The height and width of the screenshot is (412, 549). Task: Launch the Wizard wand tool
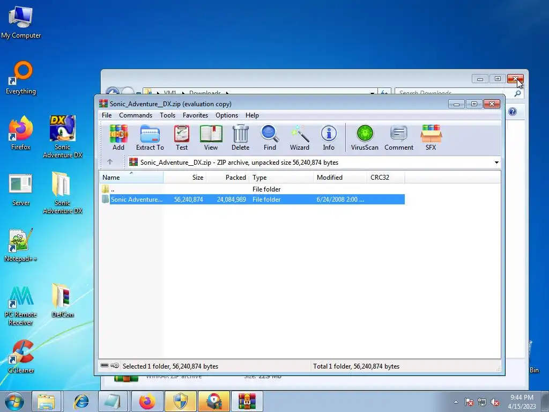(x=299, y=137)
